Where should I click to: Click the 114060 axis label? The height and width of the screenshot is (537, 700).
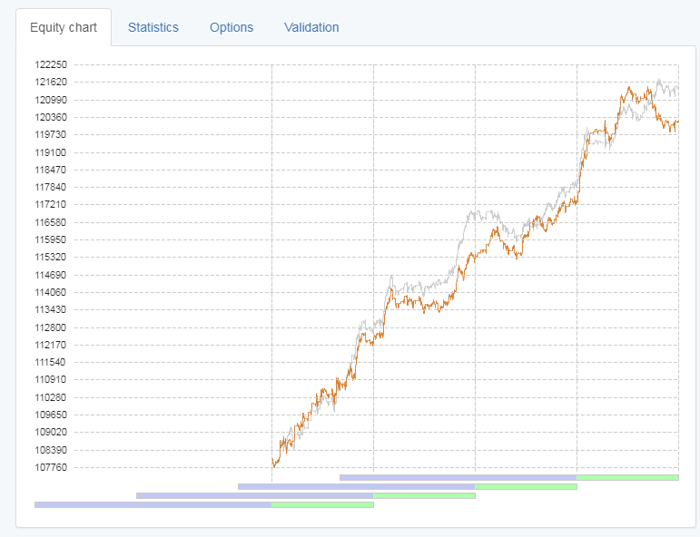tap(51, 293)
